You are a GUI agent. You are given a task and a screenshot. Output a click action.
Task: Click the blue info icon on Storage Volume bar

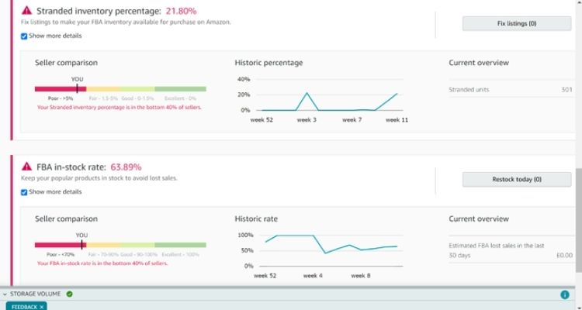point(564,294)
